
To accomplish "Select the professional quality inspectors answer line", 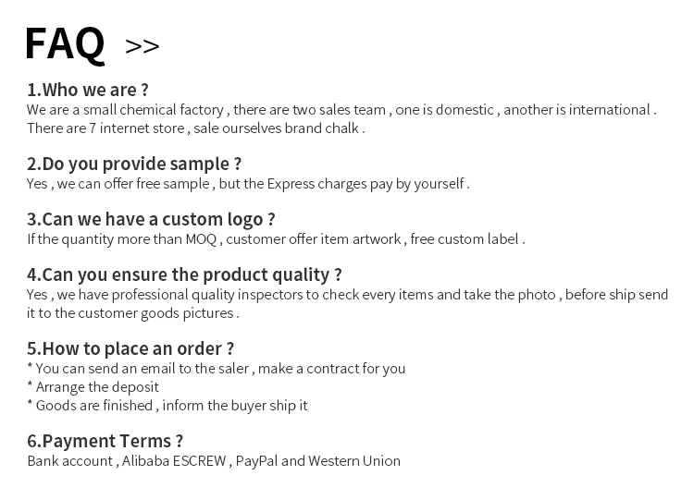I will [347, 294].
